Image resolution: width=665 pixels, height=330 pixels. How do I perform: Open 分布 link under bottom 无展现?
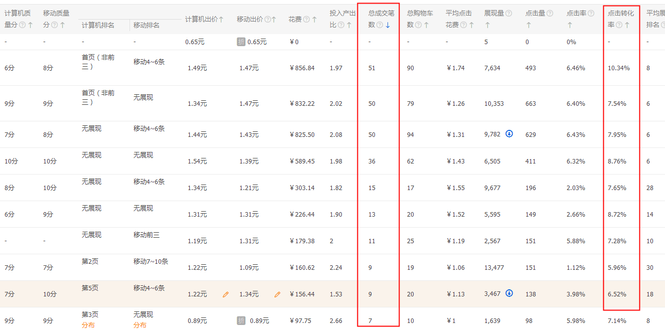click(x=140, y=325)
